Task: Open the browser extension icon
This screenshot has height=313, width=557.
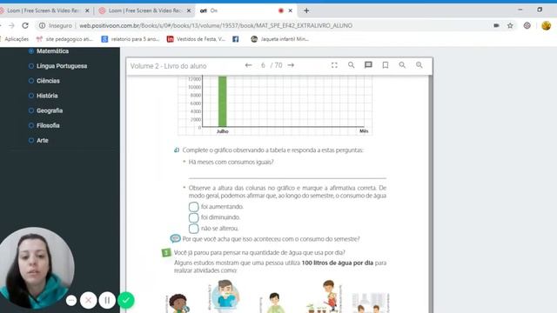Action: tap(527, 25)
